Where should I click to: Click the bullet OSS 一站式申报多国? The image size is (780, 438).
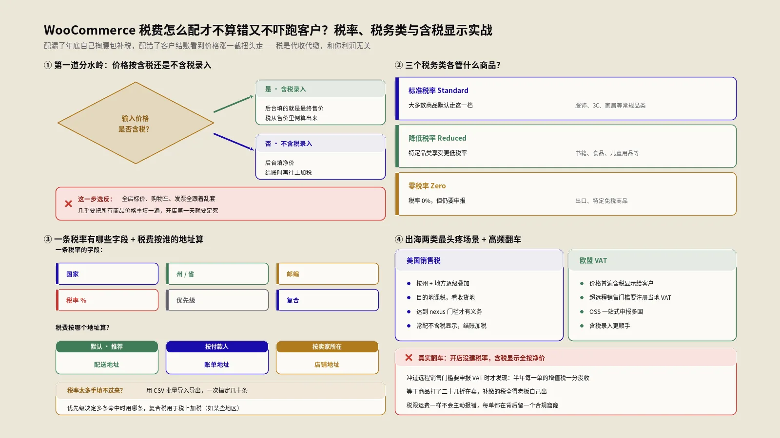coord(616,311)
